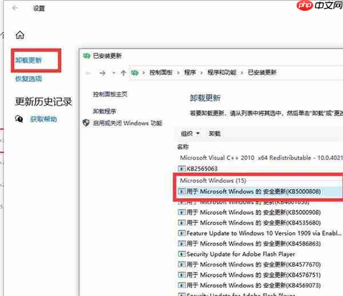Screen dimensions: 343x296
Task: Click icon beside KB5000908 update
Action: point(181,212)
